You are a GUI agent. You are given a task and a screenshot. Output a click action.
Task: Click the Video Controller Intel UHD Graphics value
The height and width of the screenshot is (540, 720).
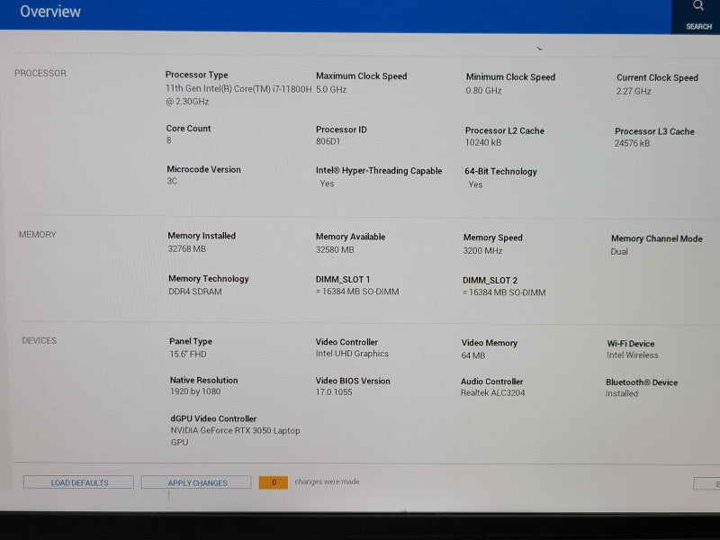point(352,354)
